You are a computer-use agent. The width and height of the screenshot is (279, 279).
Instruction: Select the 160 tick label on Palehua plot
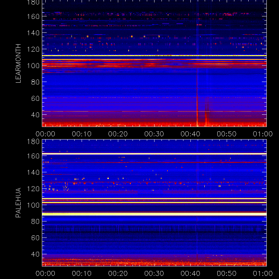(33, 156)
